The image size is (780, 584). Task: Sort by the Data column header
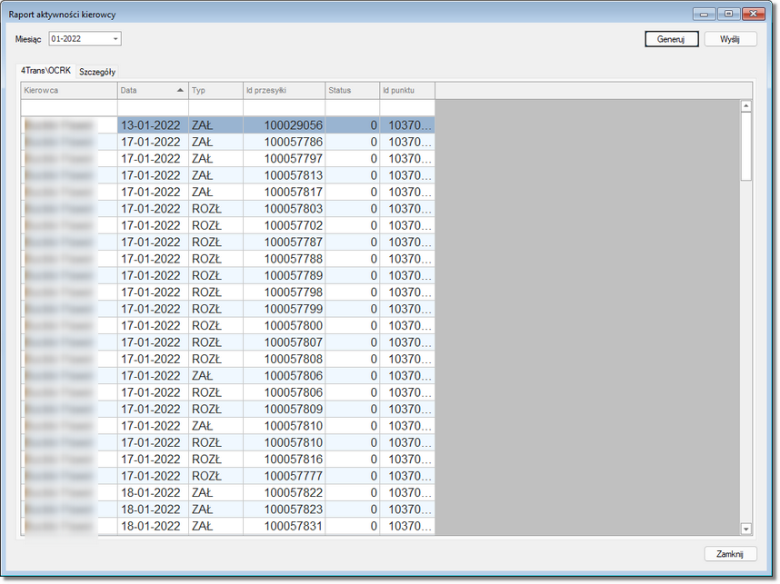[153, 91]
